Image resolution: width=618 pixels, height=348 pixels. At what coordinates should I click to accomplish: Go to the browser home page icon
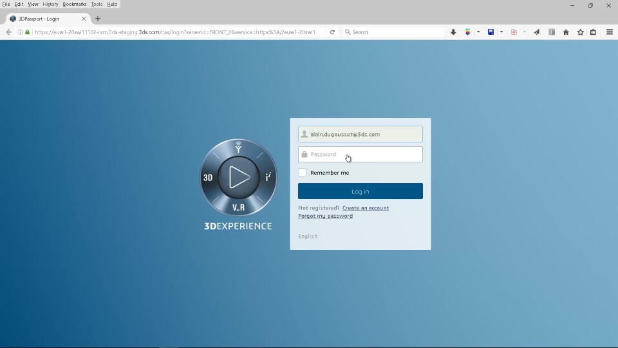tap(566, 32)
